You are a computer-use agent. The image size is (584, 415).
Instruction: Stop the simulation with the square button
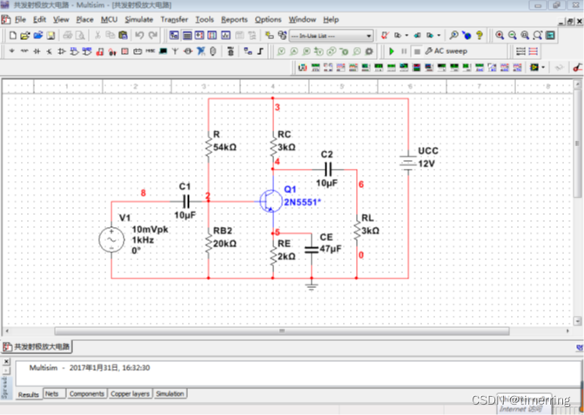pos(417,51)
